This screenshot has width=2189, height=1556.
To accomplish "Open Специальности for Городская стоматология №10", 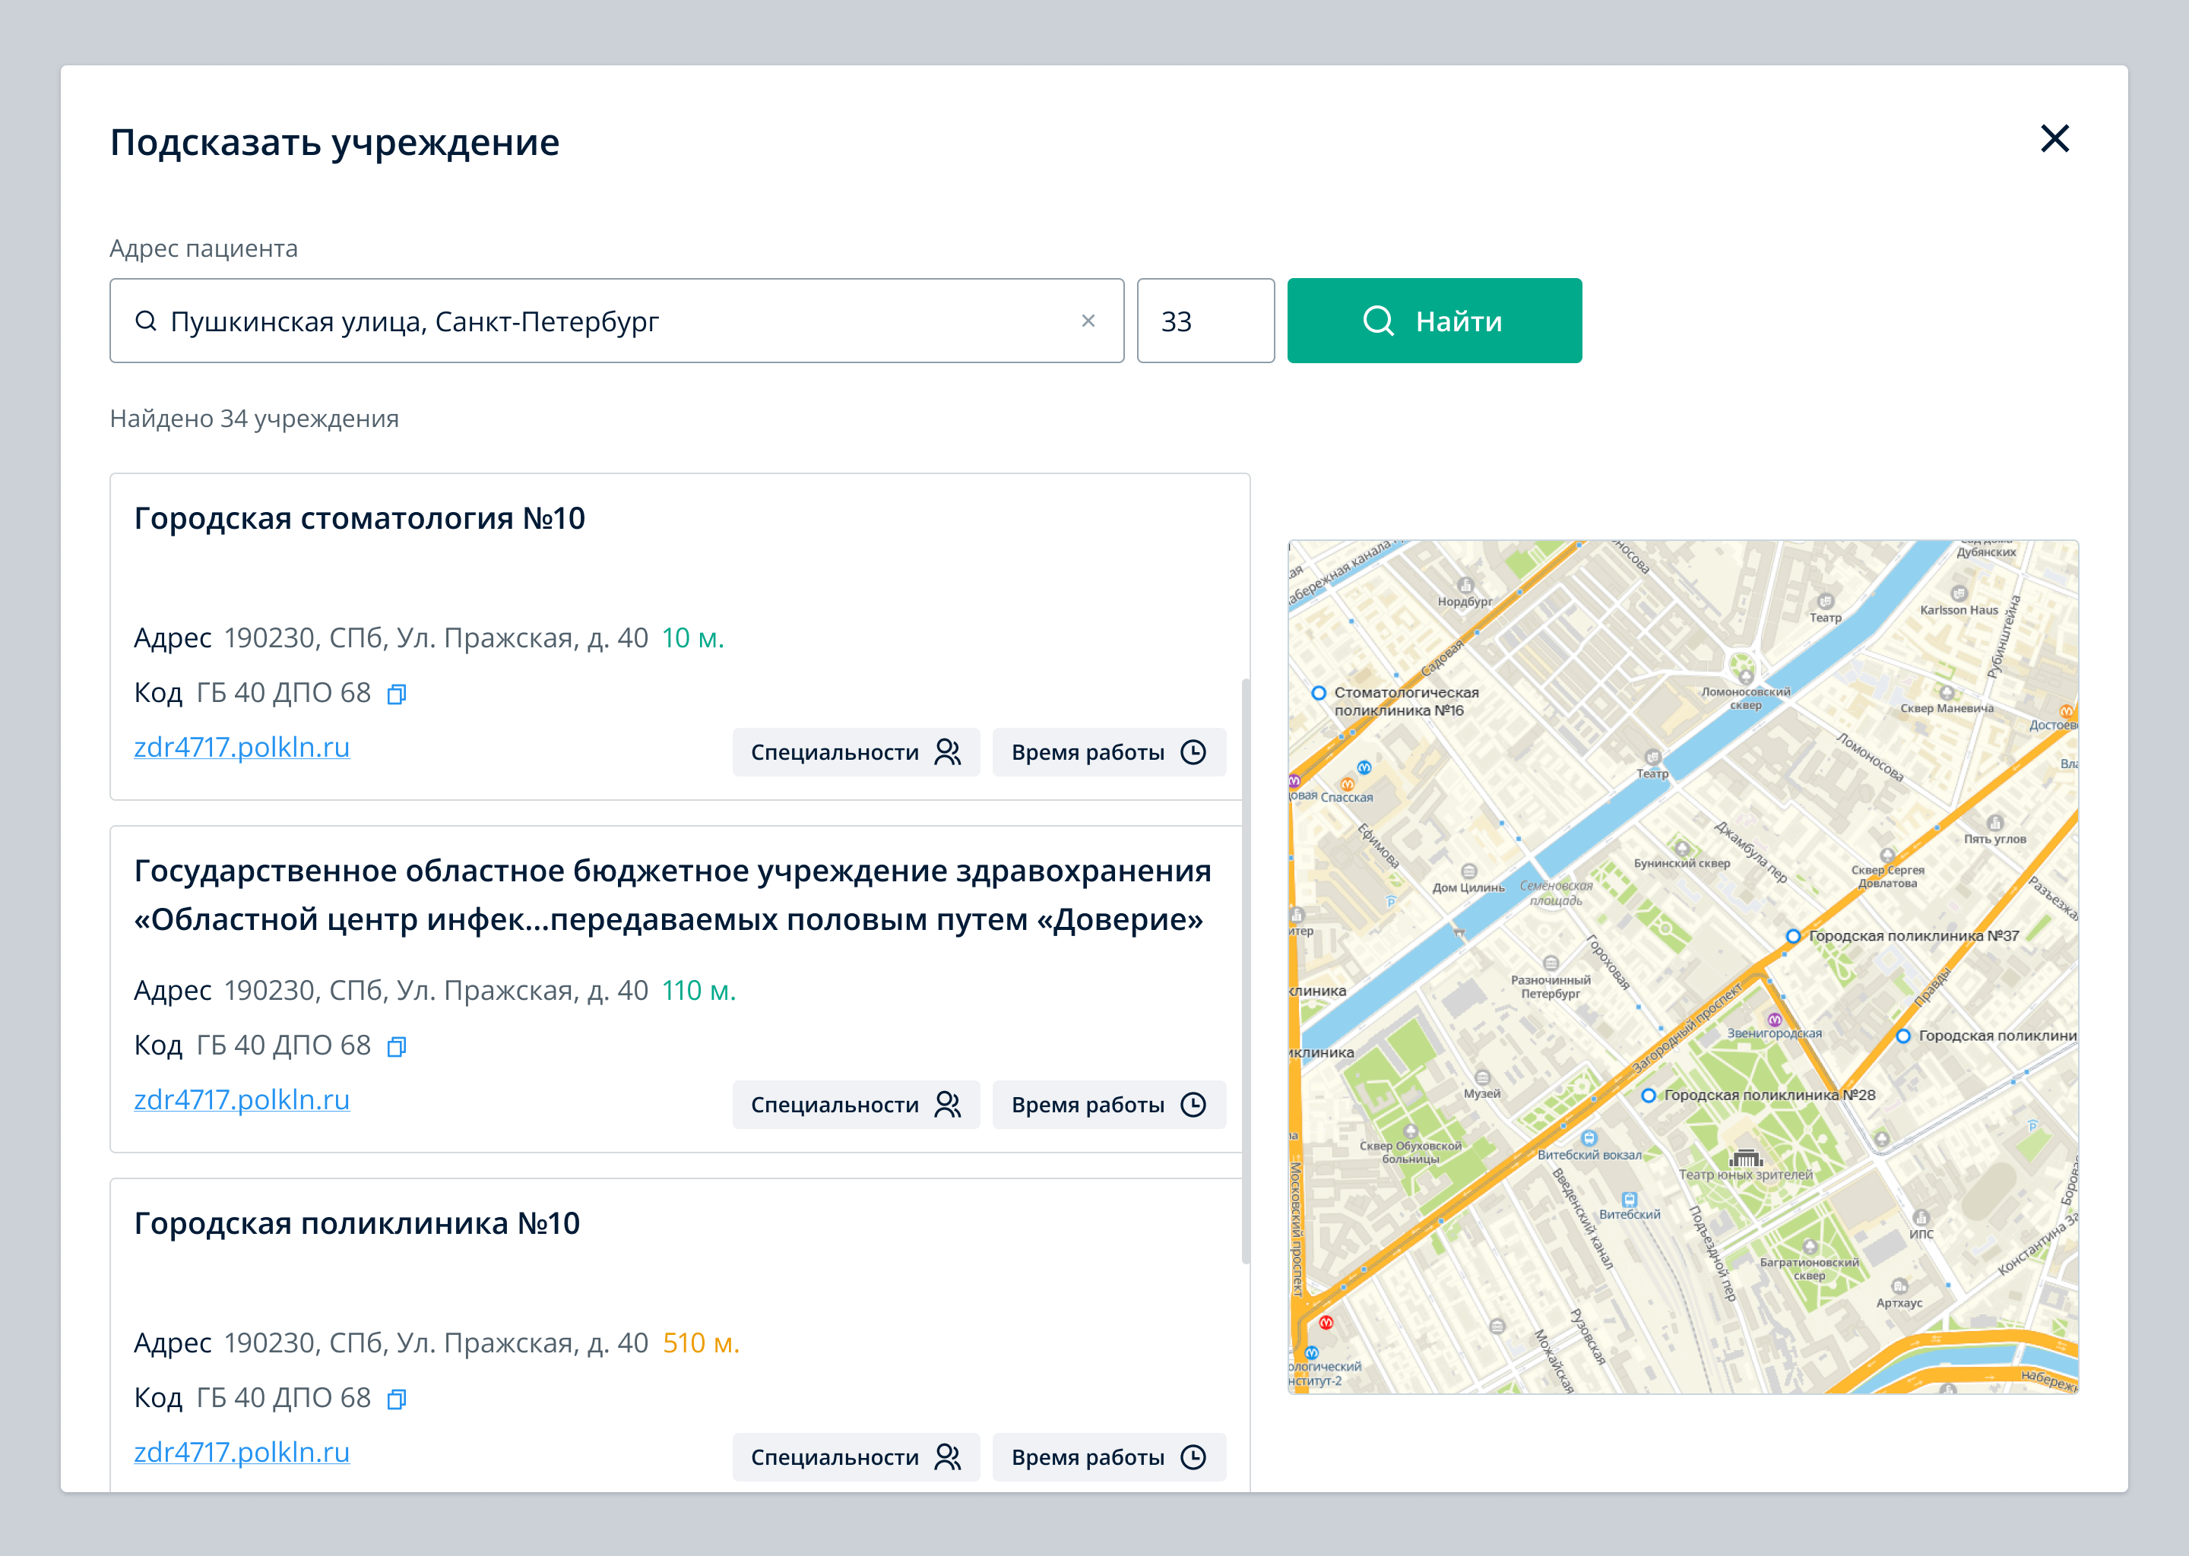I will pos(855,752).
